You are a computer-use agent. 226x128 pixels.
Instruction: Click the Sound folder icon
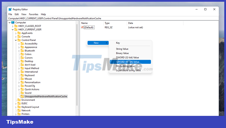pyautogui.click(x=22, y=93)
